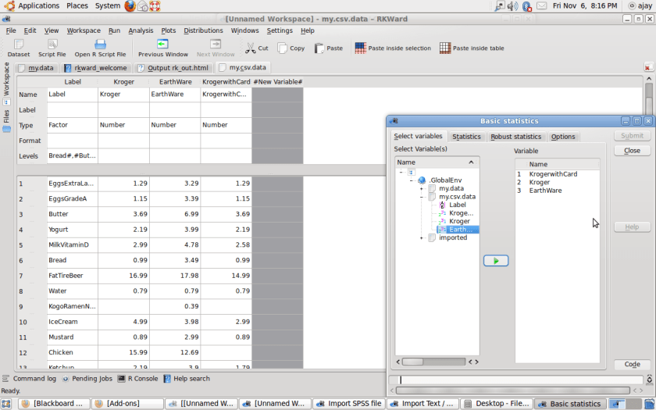Open R Script File from toolbar
The width and height of the screenshot is (656, 410).
100,45
